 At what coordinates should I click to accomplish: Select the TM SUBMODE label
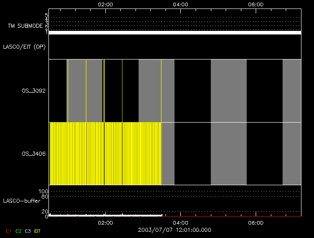(25, 26)
